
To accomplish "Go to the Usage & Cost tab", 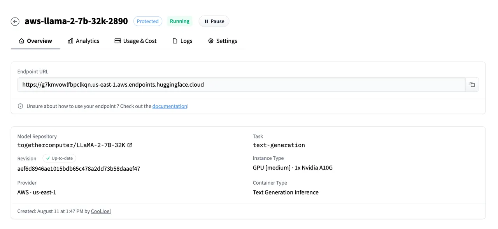I will click(135, 41).
